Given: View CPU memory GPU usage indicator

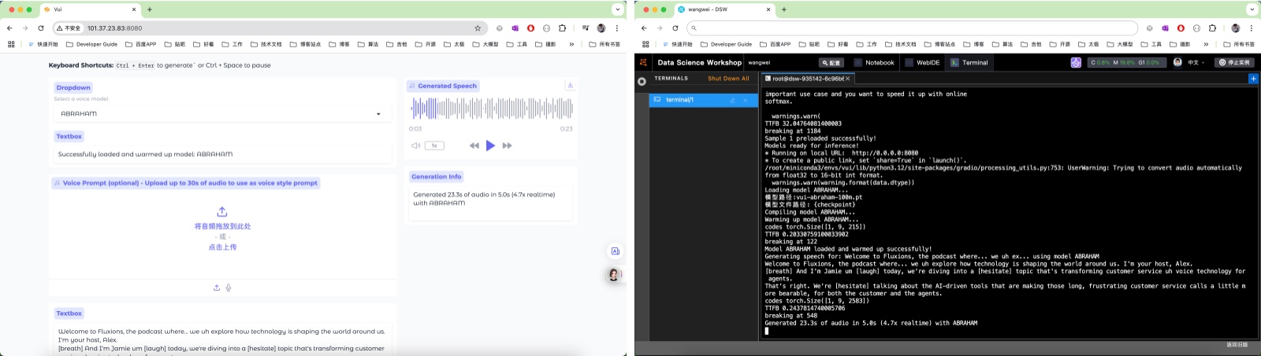Looking at the screenshot, I should pos(1125,62).
